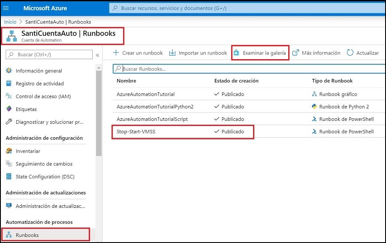Viewport: 386px width, 243px height.
Task: Sort by Estado de creación header
Action: coord(236,81)
